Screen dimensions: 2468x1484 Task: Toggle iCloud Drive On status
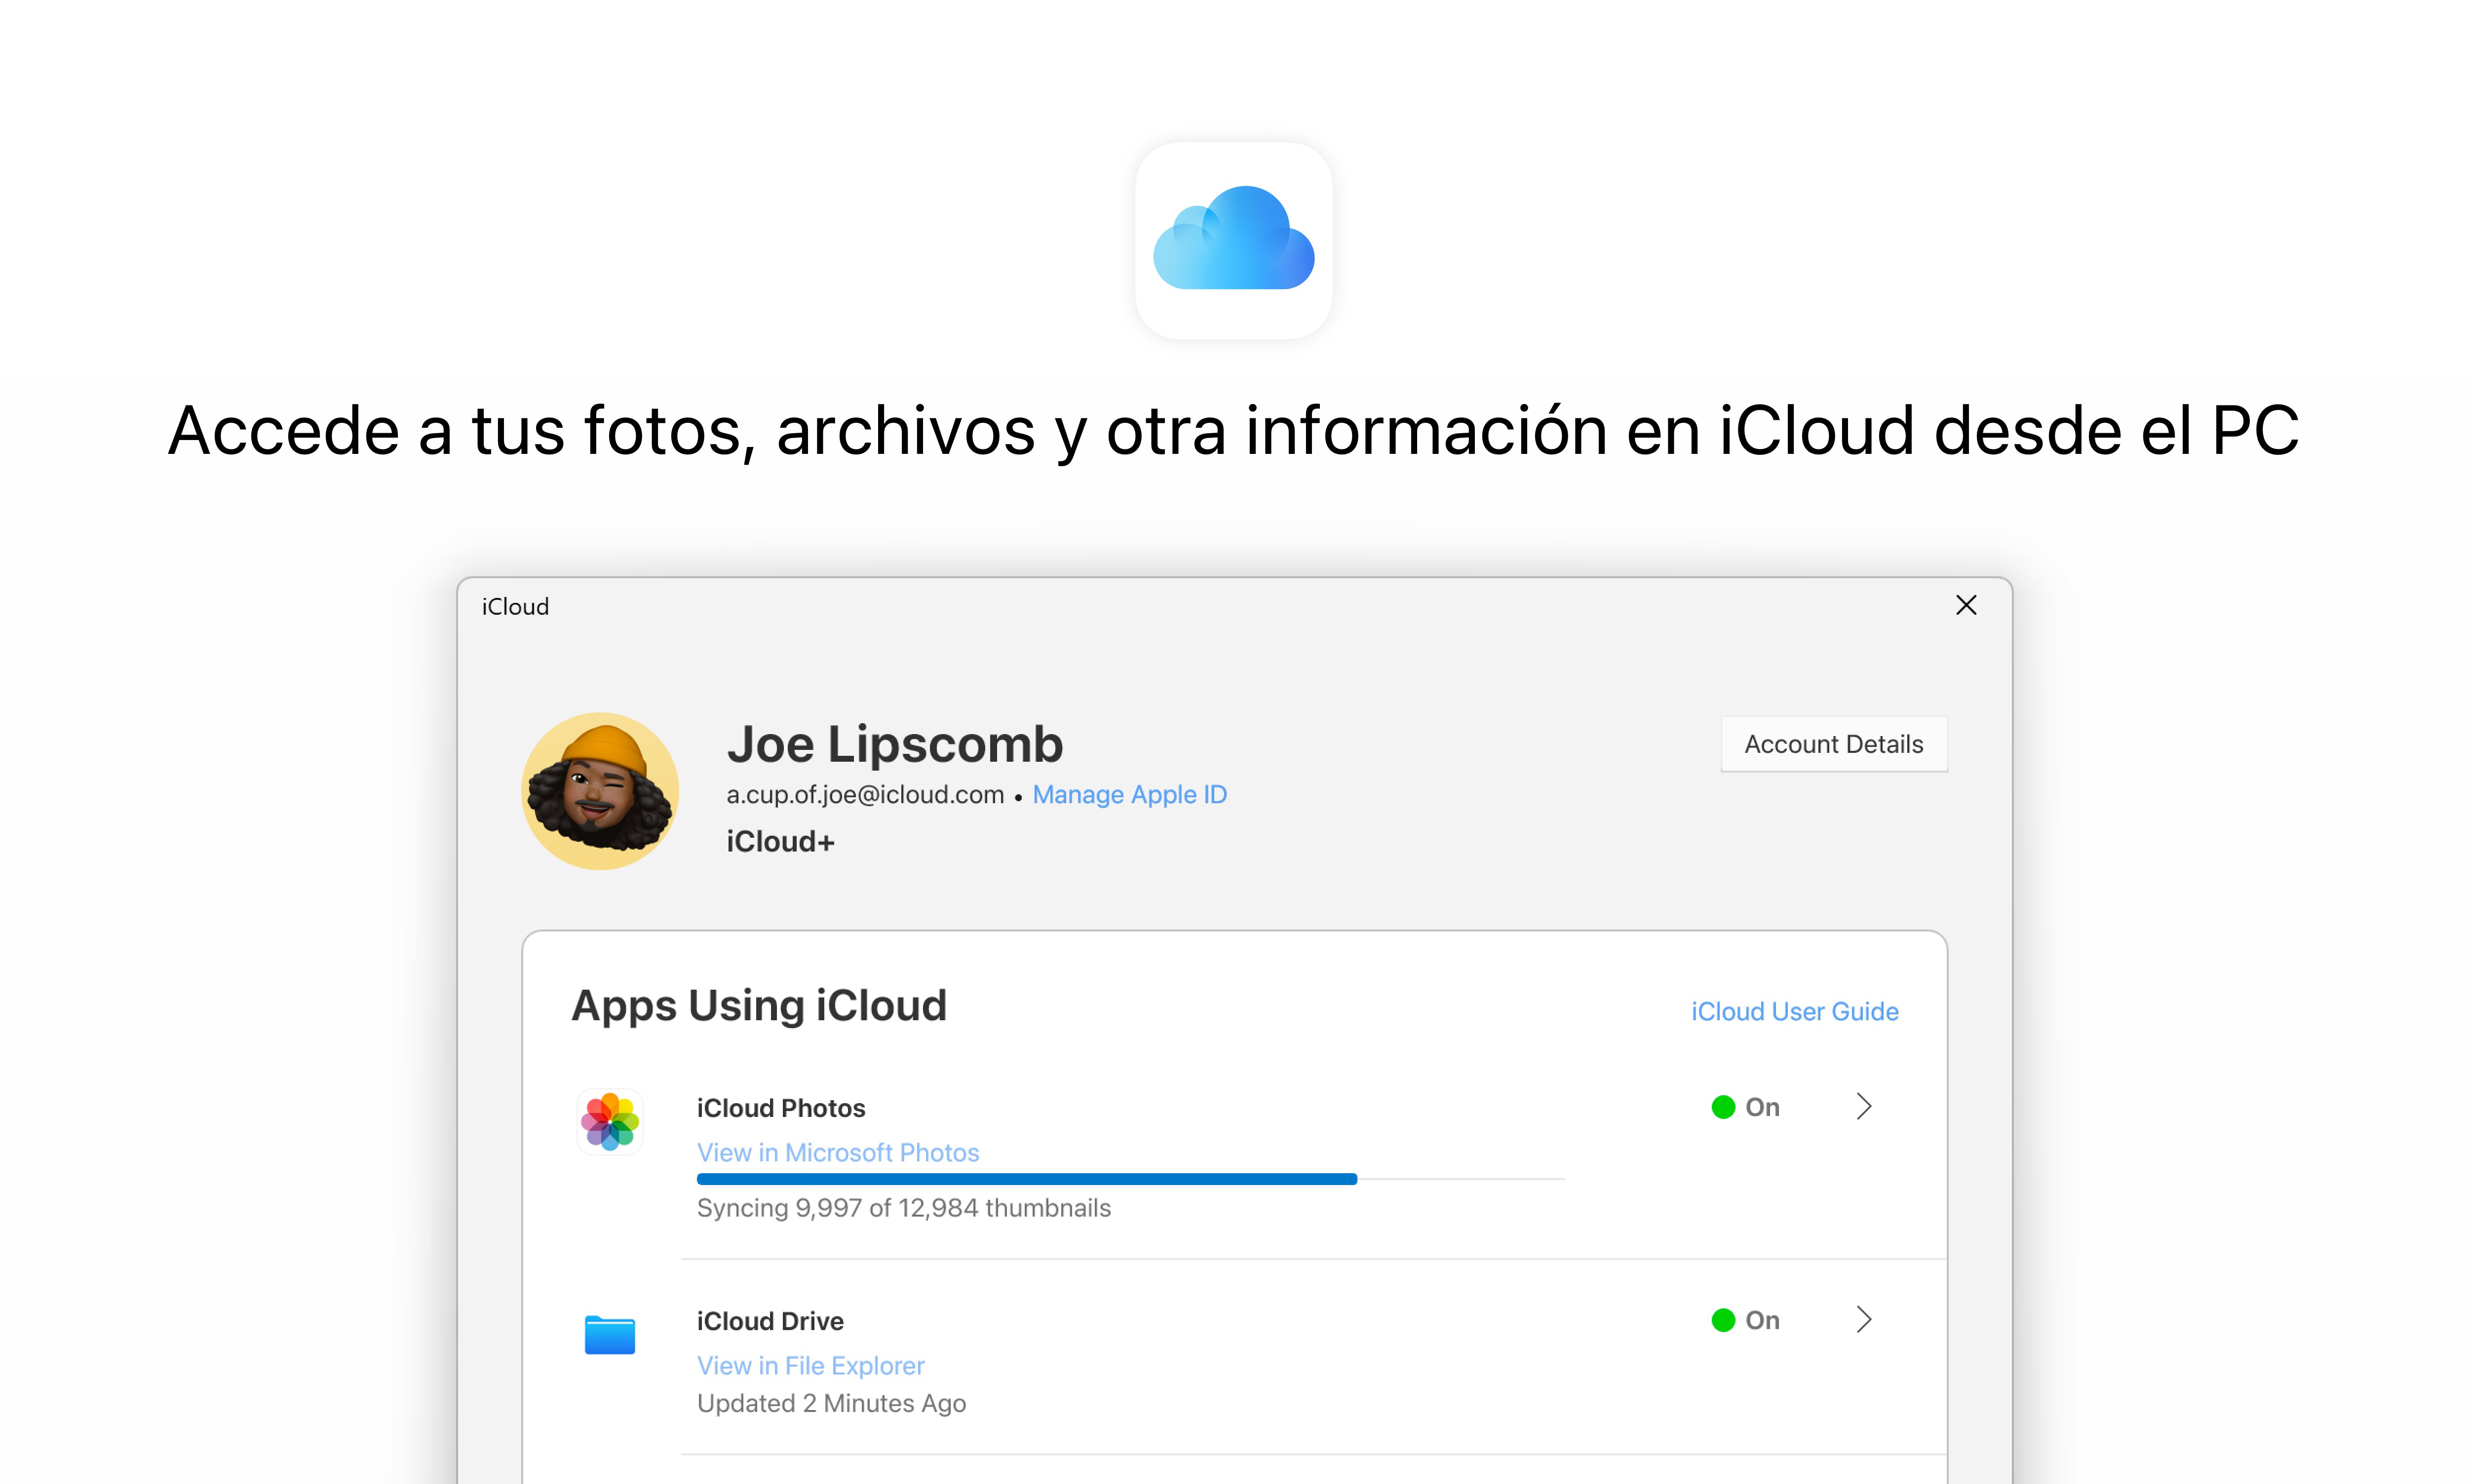click(x=1743, y=1320)
